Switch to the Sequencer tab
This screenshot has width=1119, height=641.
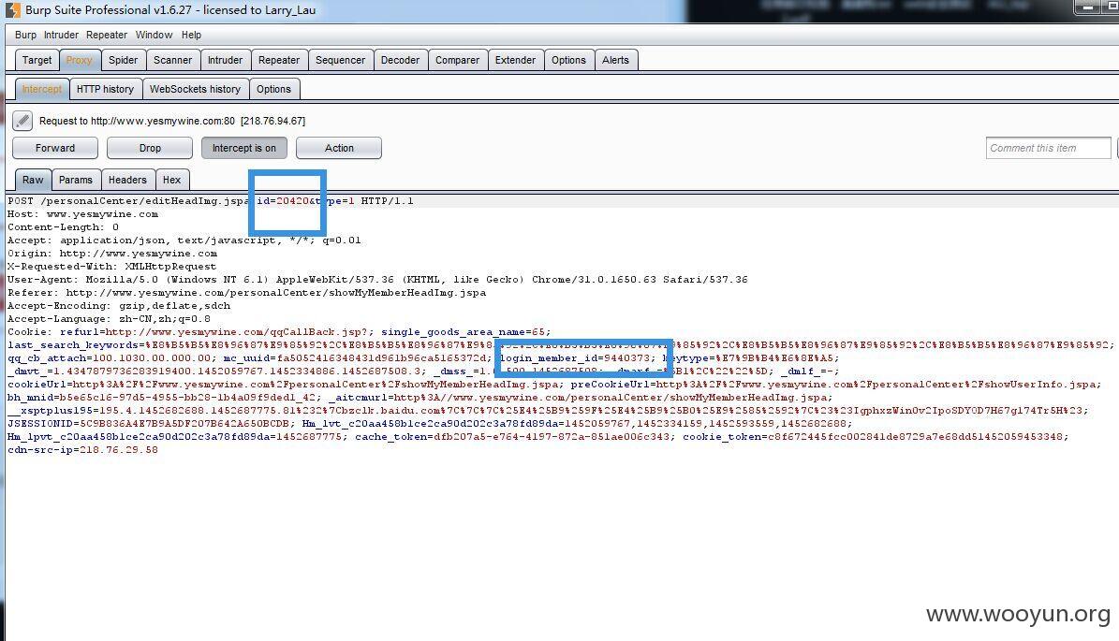pos(341,60)
